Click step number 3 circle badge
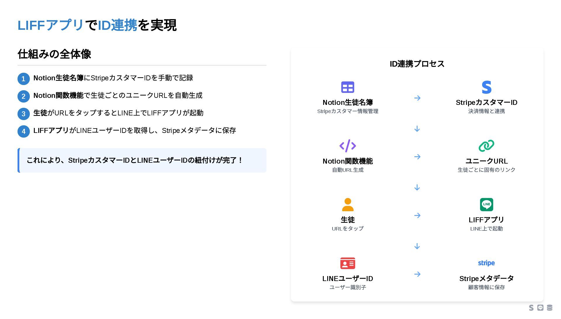 (x=24, y=114)
